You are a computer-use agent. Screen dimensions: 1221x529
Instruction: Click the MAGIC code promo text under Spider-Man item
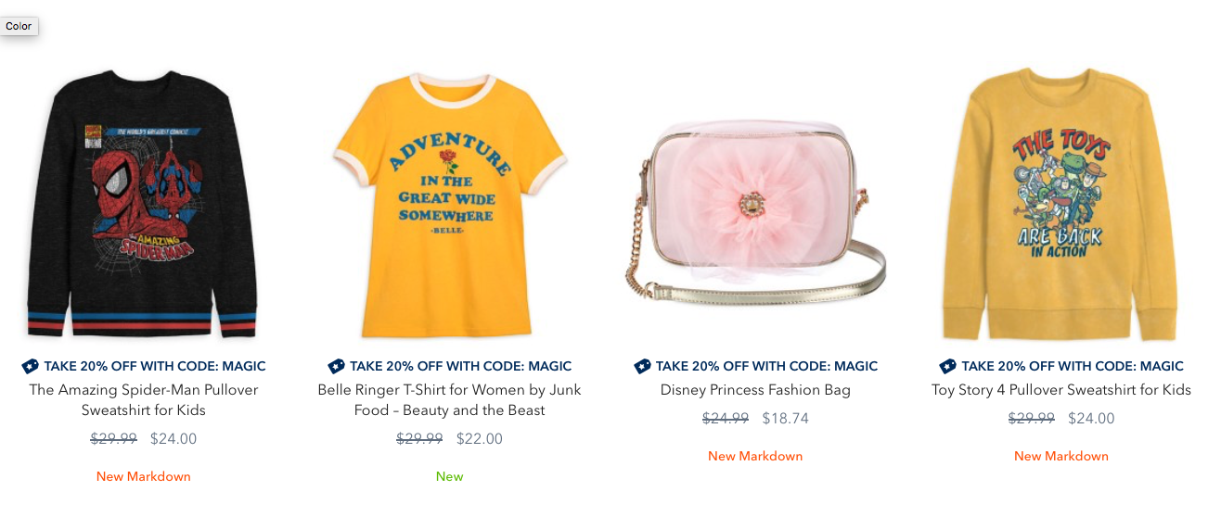pyautogui.click(x=155, y=366)
